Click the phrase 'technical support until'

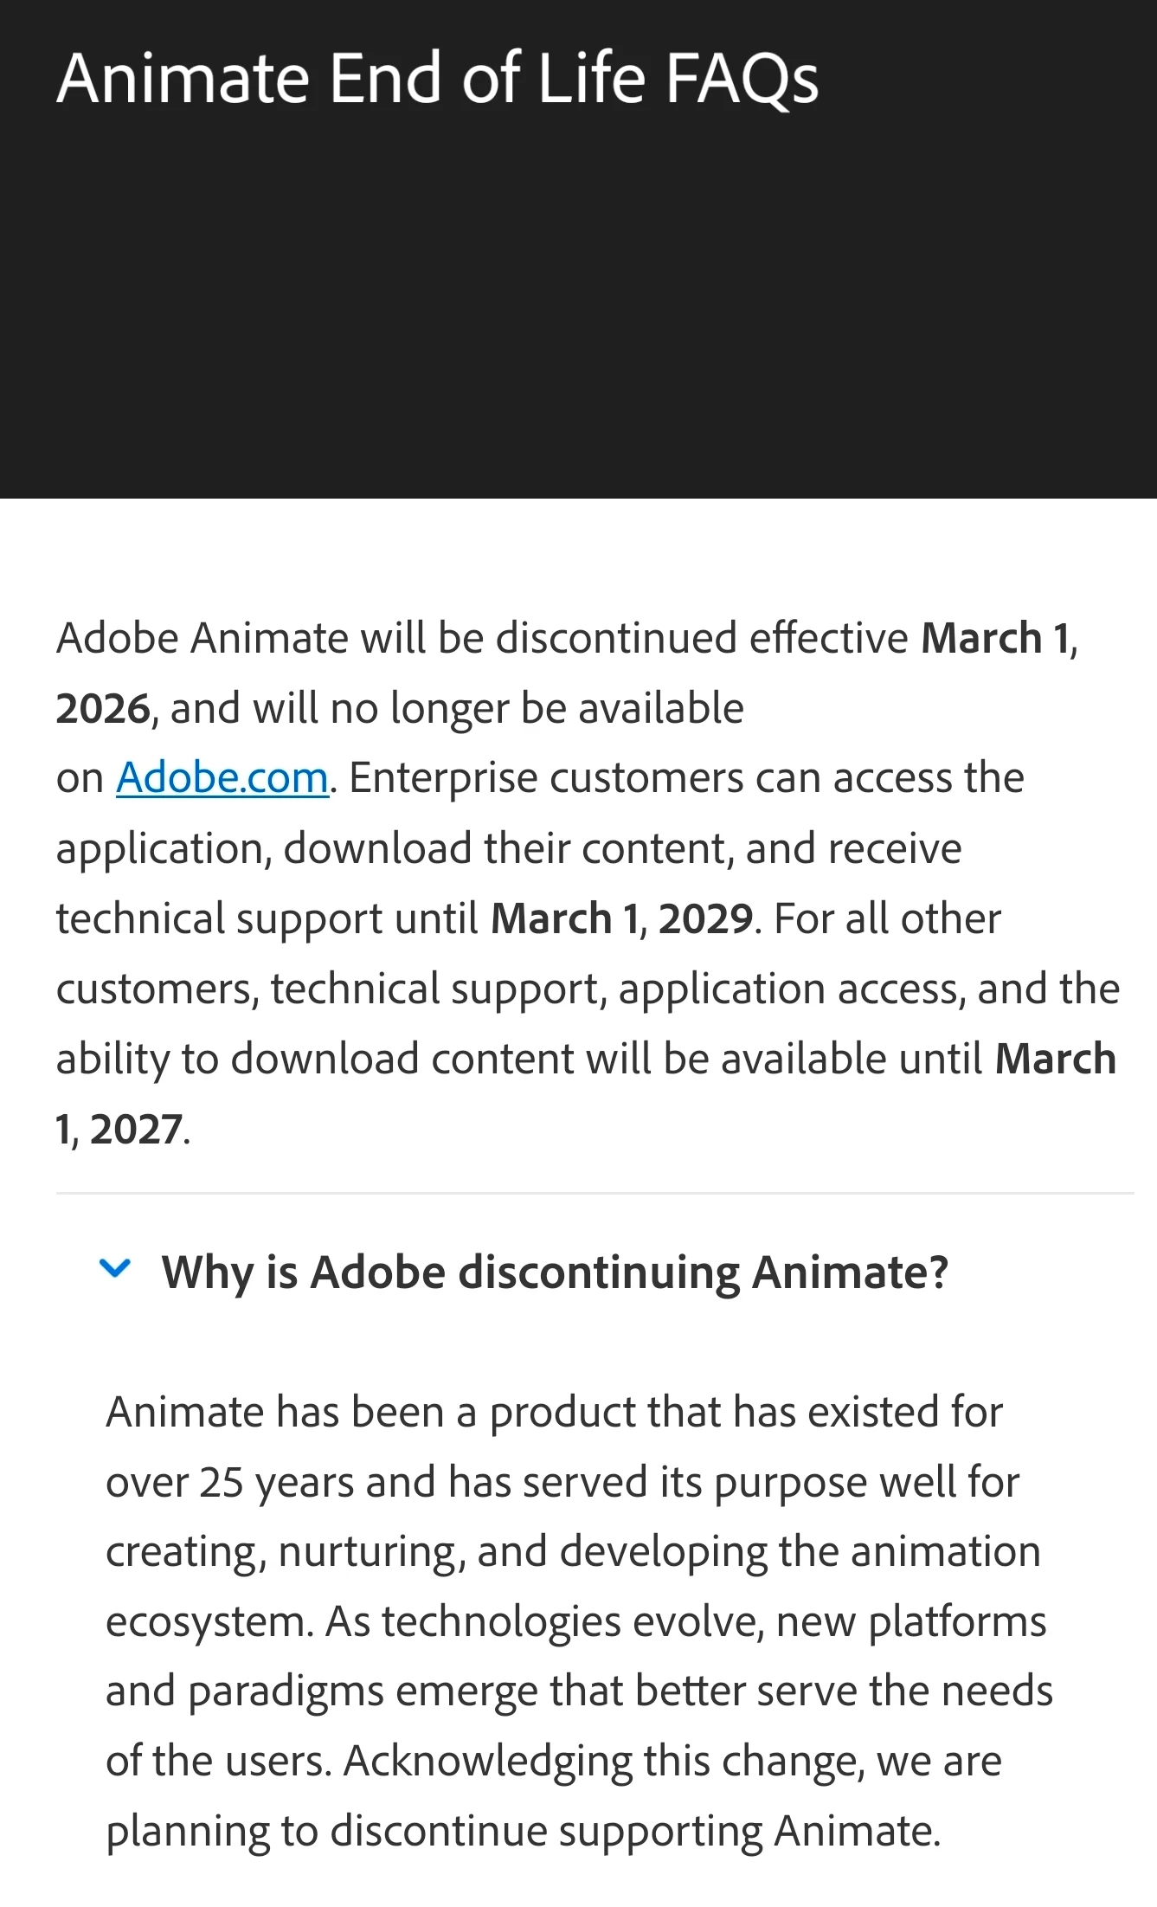267,918
